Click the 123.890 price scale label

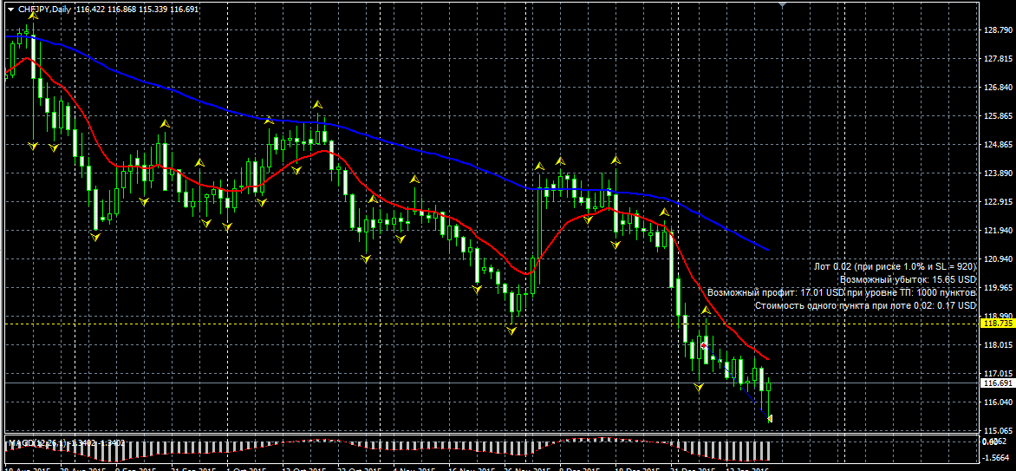click(x=998, y=173)
